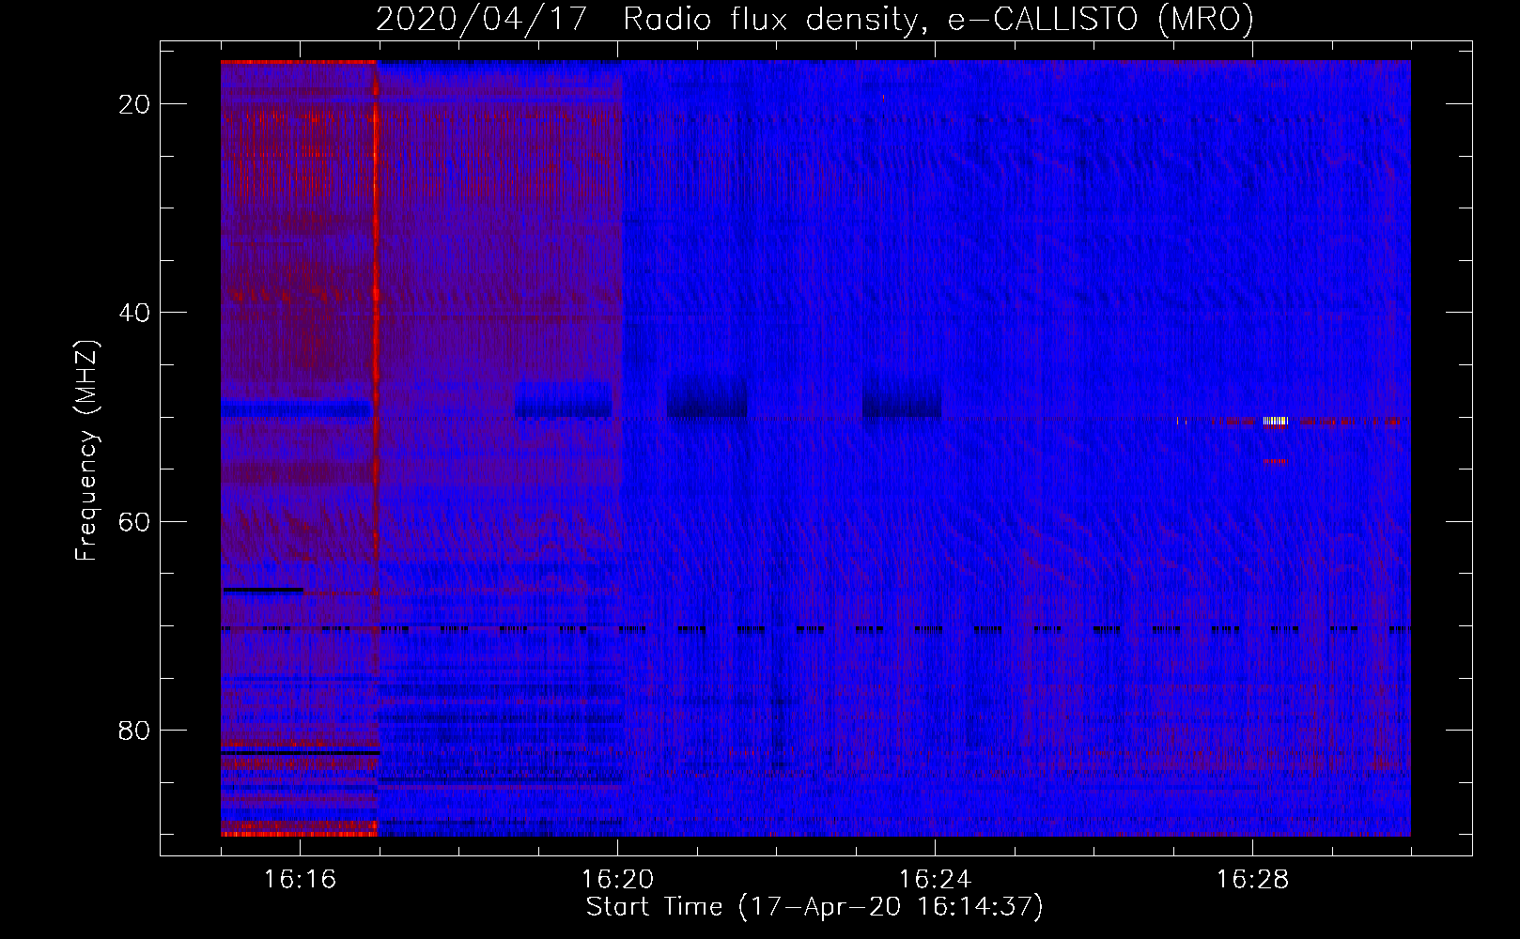Image resolution: width=1520 pixels, height=939 pixels.
Task: Select the 16:20 time tick label
Action: [617, 879]
